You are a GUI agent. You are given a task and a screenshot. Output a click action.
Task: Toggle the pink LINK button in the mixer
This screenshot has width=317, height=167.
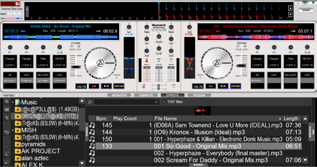tap(144, 87)
